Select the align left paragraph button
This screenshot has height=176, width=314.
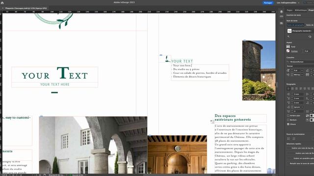click(288, 88)
